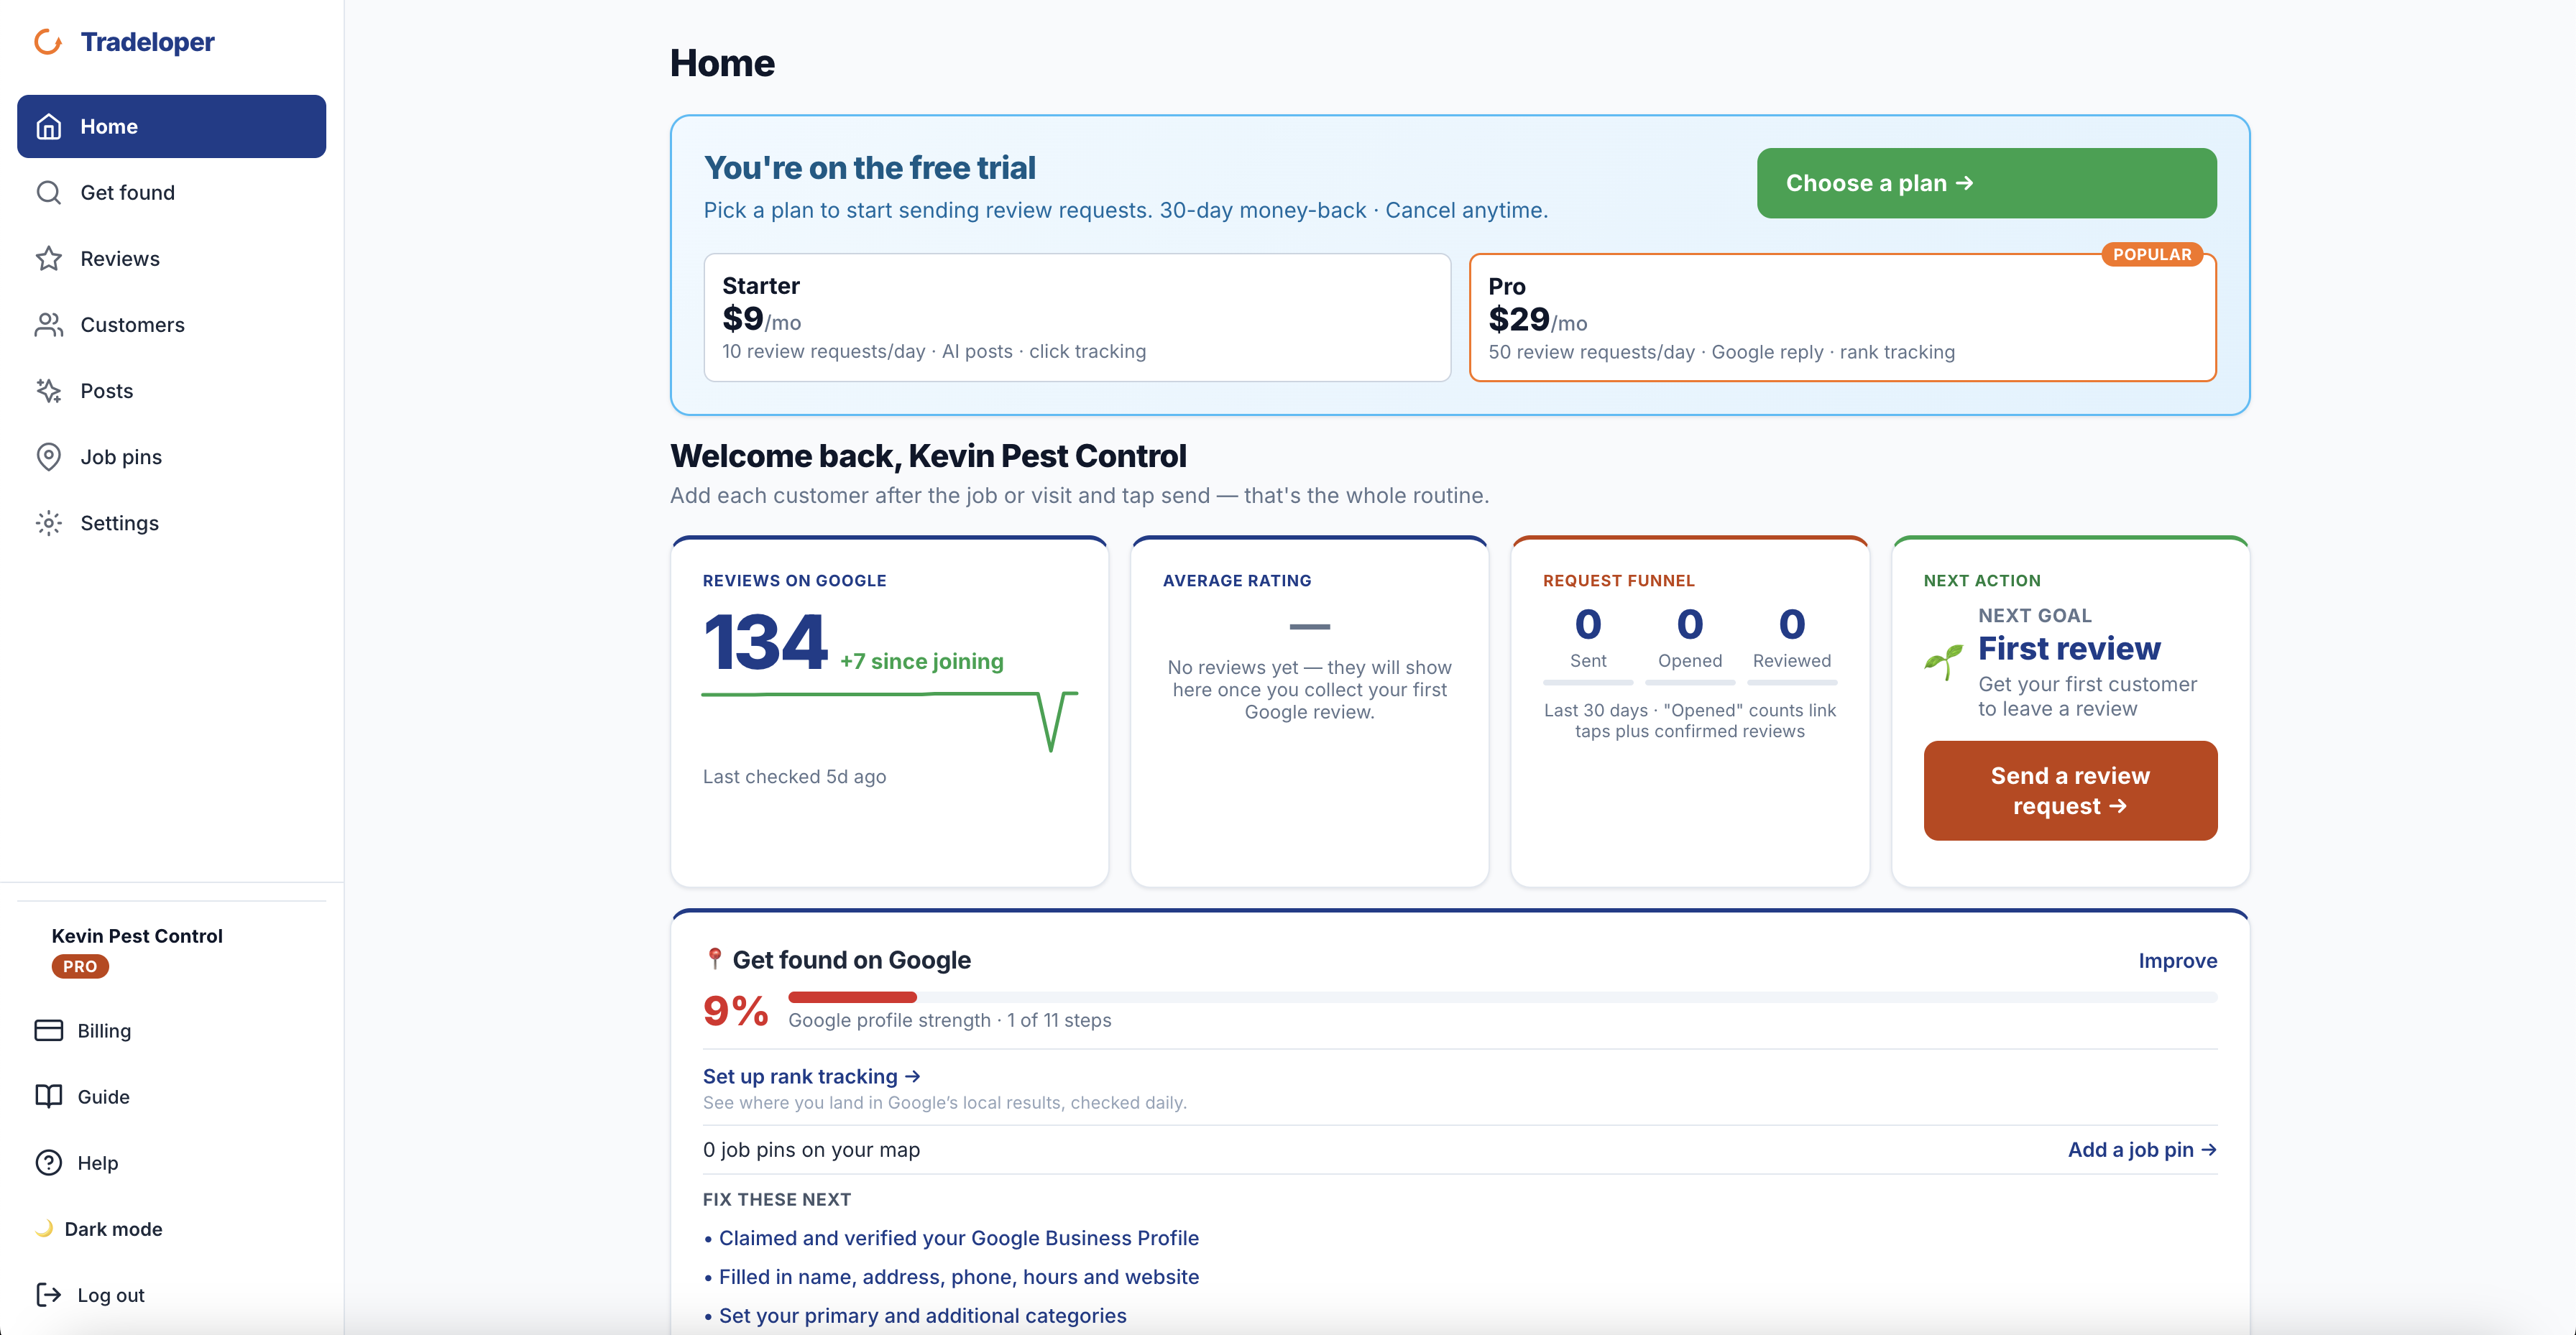Open the Customers page
2576x1335 pixels.
171,325
